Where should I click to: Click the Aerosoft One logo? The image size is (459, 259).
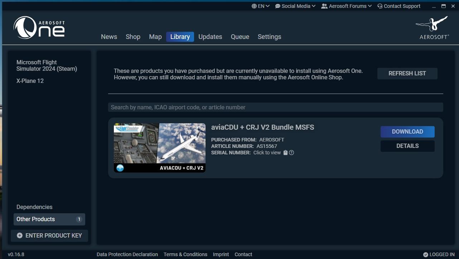39,28
